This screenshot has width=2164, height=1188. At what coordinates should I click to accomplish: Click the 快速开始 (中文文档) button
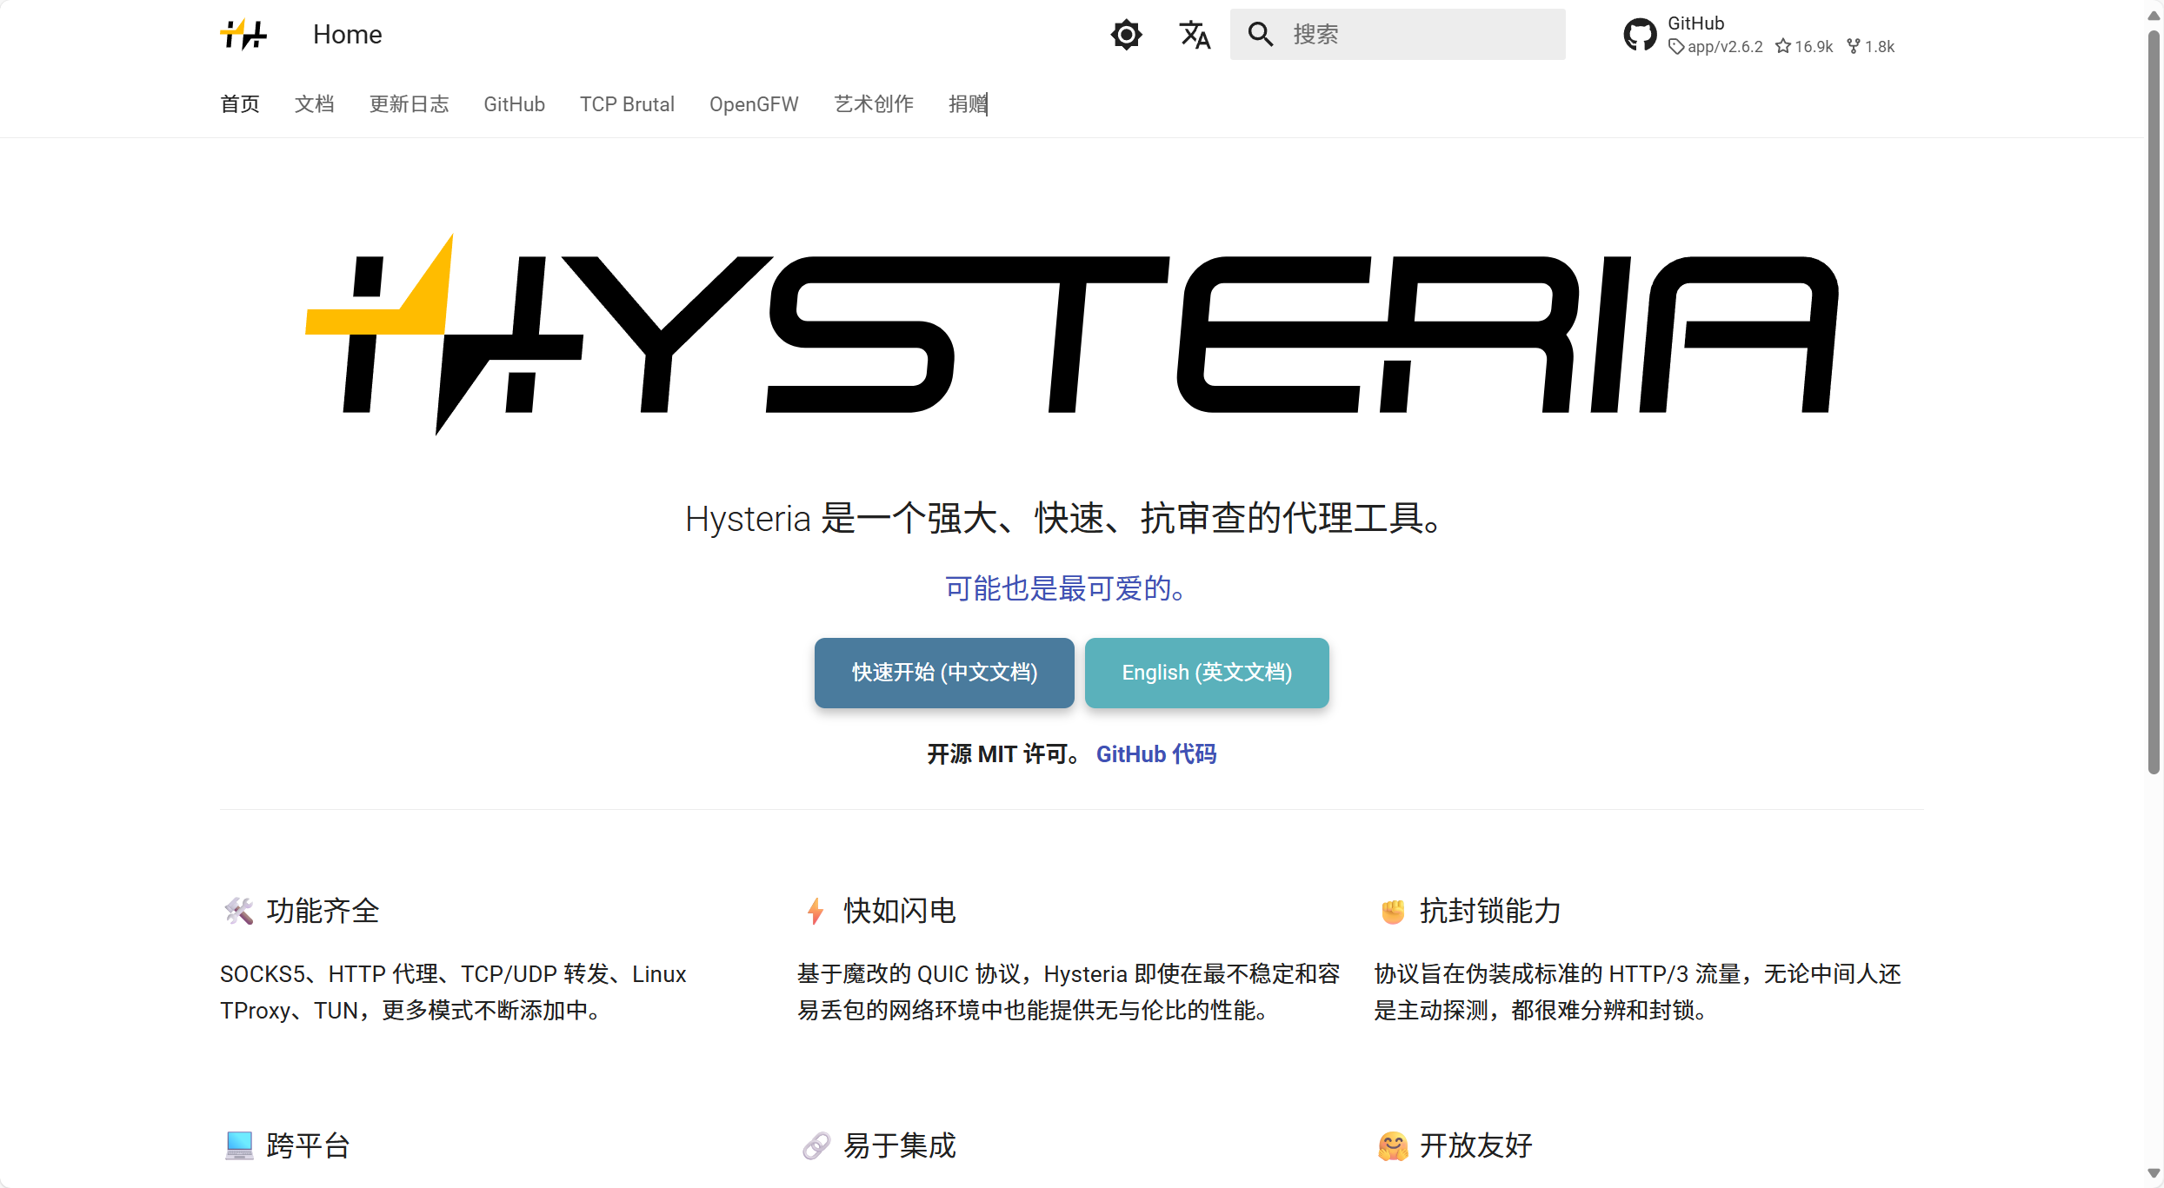tap(944, 673)
